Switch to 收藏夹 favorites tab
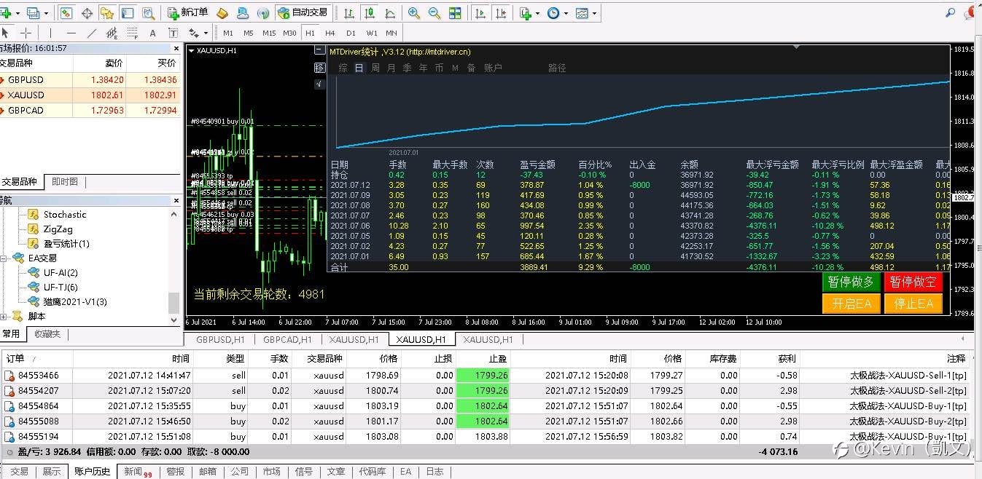 48,334
